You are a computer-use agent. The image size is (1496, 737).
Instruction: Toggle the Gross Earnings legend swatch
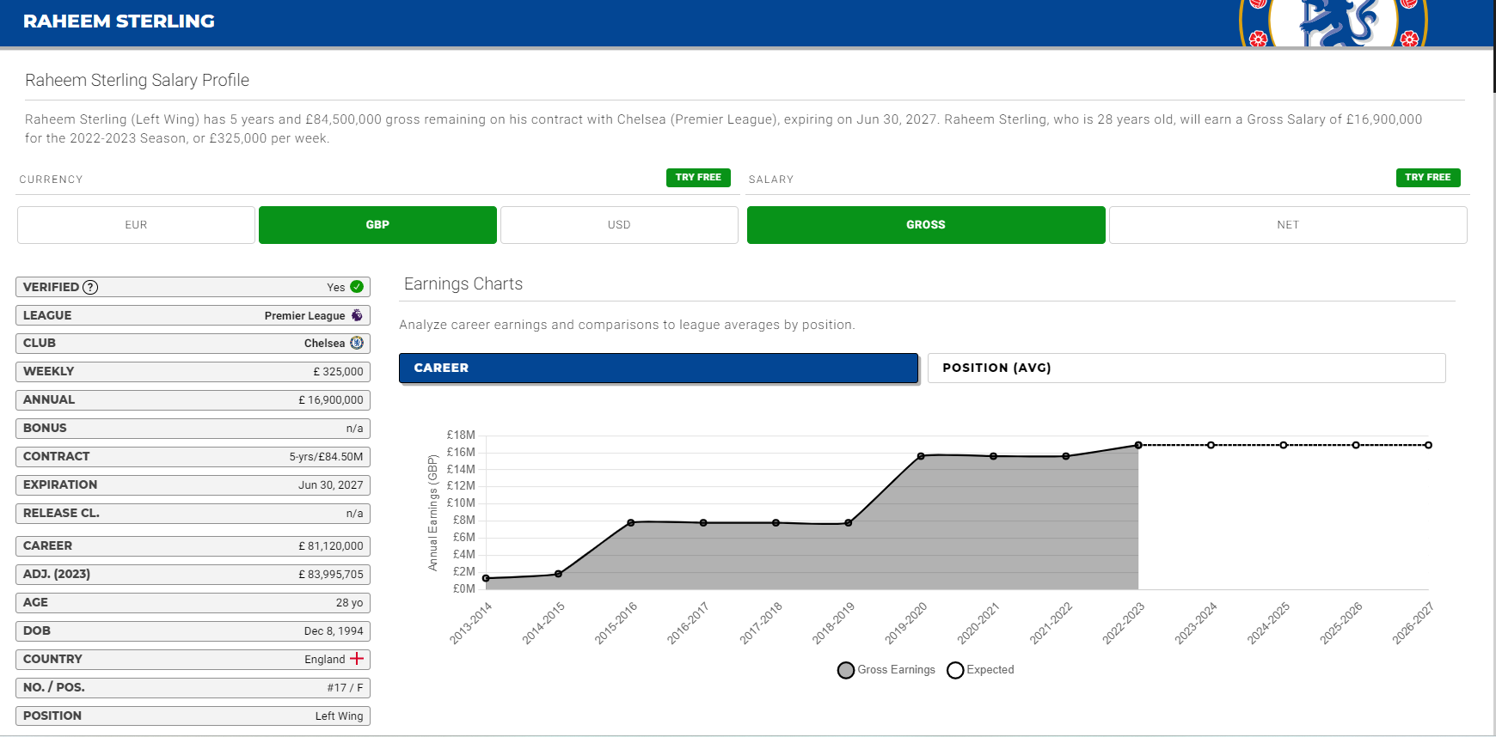pyautogui.click(x=846, y=670)
